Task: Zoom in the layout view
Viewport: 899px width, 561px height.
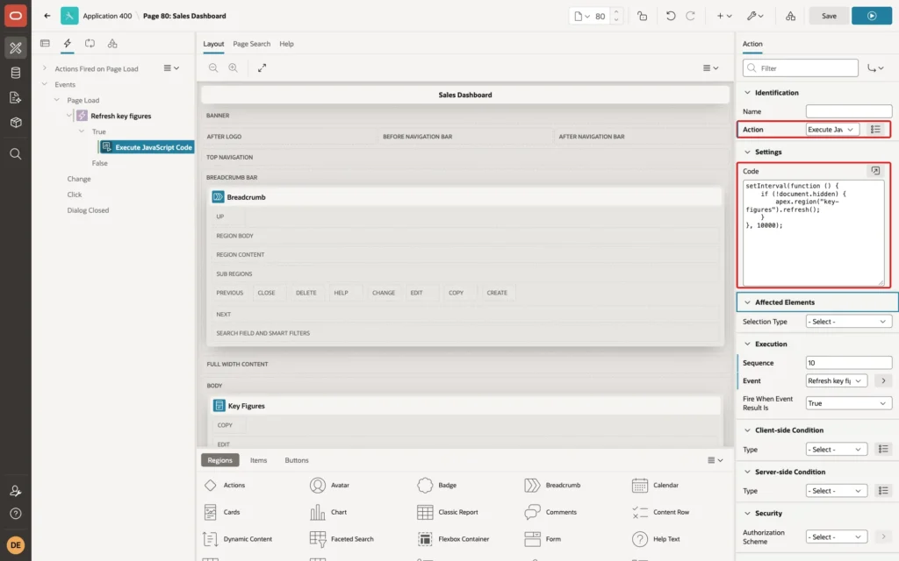Action: (234, 67)
